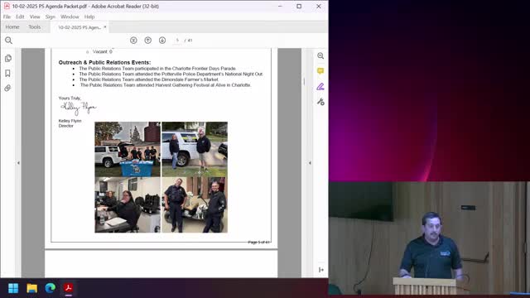Click the page footer 'Page 5 of 41'
530x298 pixels.
coord(258,243)
